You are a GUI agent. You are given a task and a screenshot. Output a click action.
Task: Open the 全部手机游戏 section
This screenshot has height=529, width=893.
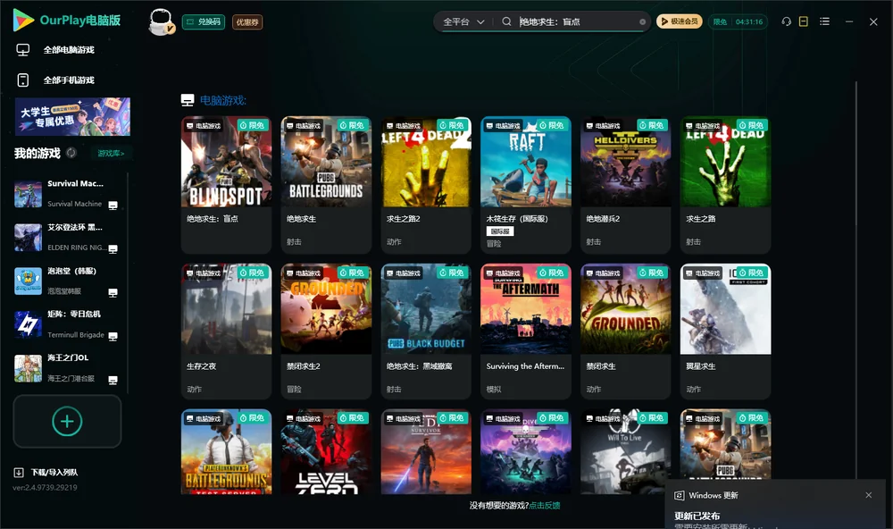(69, 80)
